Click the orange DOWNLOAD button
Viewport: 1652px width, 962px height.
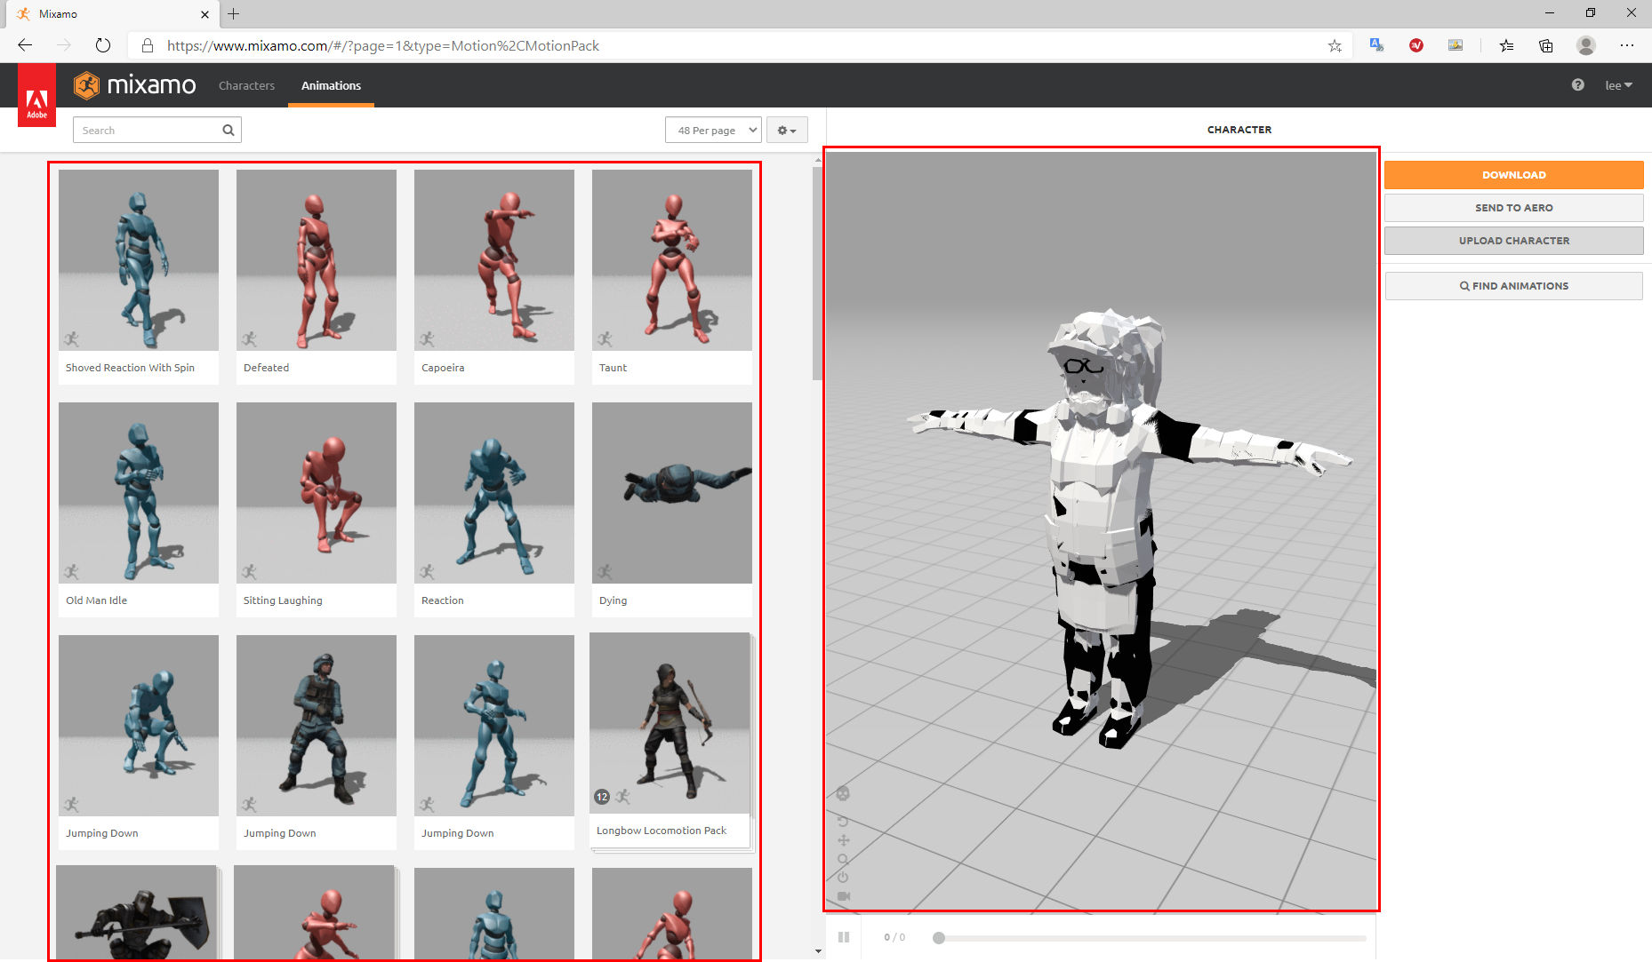[1513, 175]
